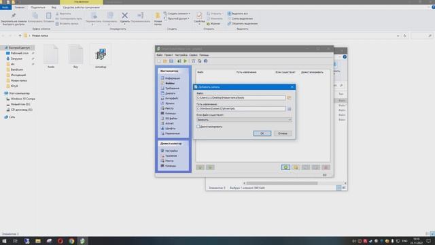Viewport: 435px width, 245px height.
Task: Select Этот компьютер in Explorer navigation pane
Action: [x=19, y=93]
